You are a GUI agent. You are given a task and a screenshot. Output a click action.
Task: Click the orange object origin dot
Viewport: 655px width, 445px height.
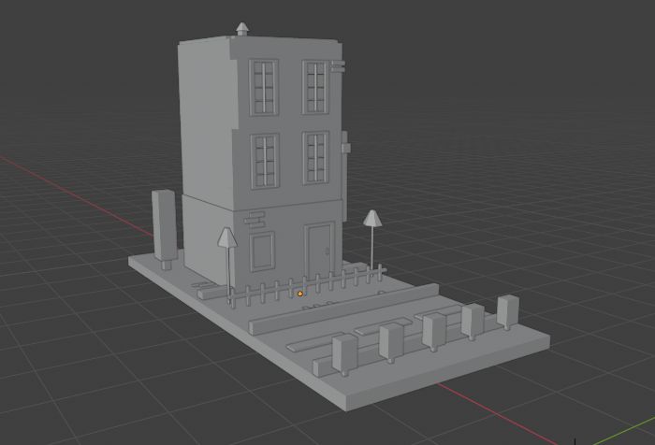pos(300,294)
